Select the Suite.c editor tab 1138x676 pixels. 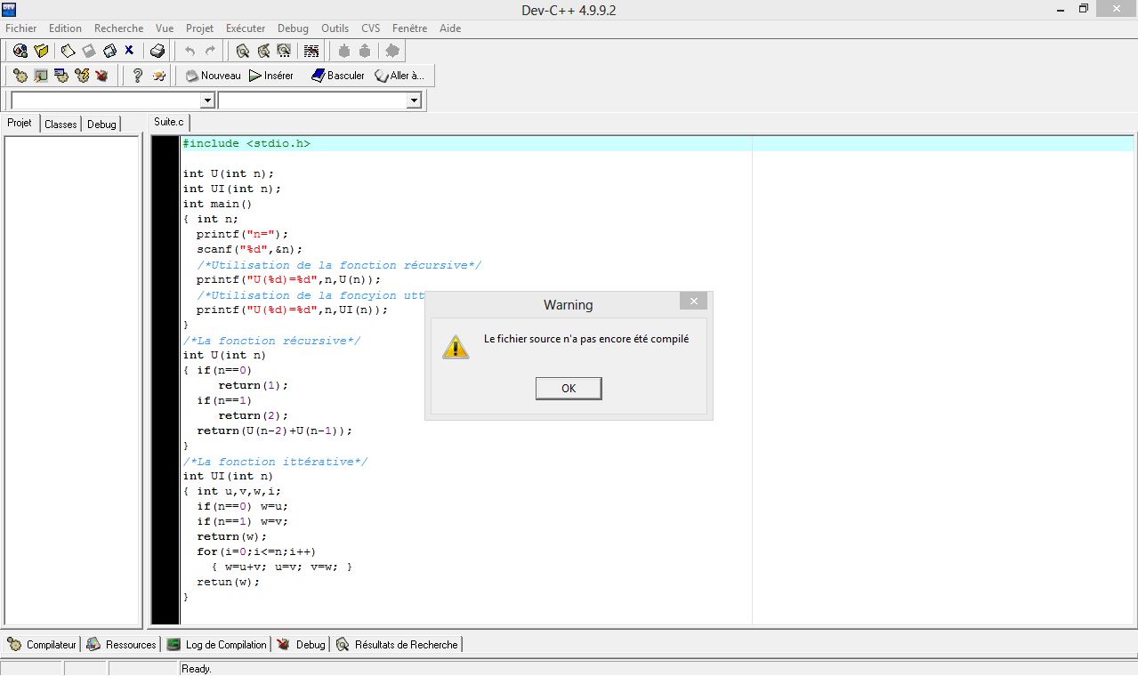169,122
